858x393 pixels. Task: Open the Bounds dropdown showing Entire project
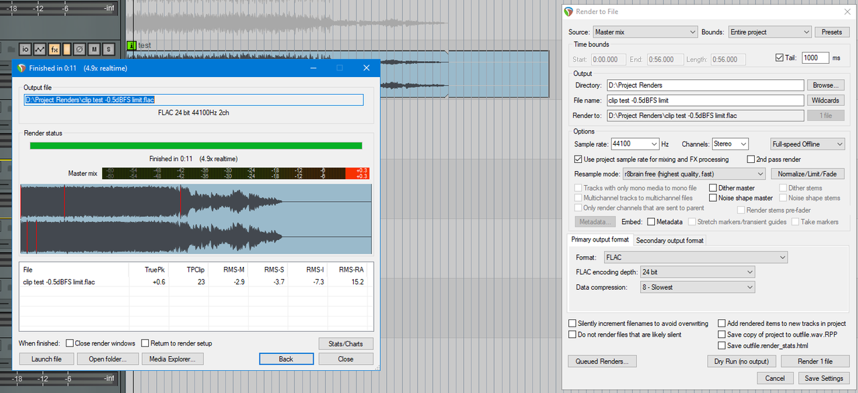point(770,32)
